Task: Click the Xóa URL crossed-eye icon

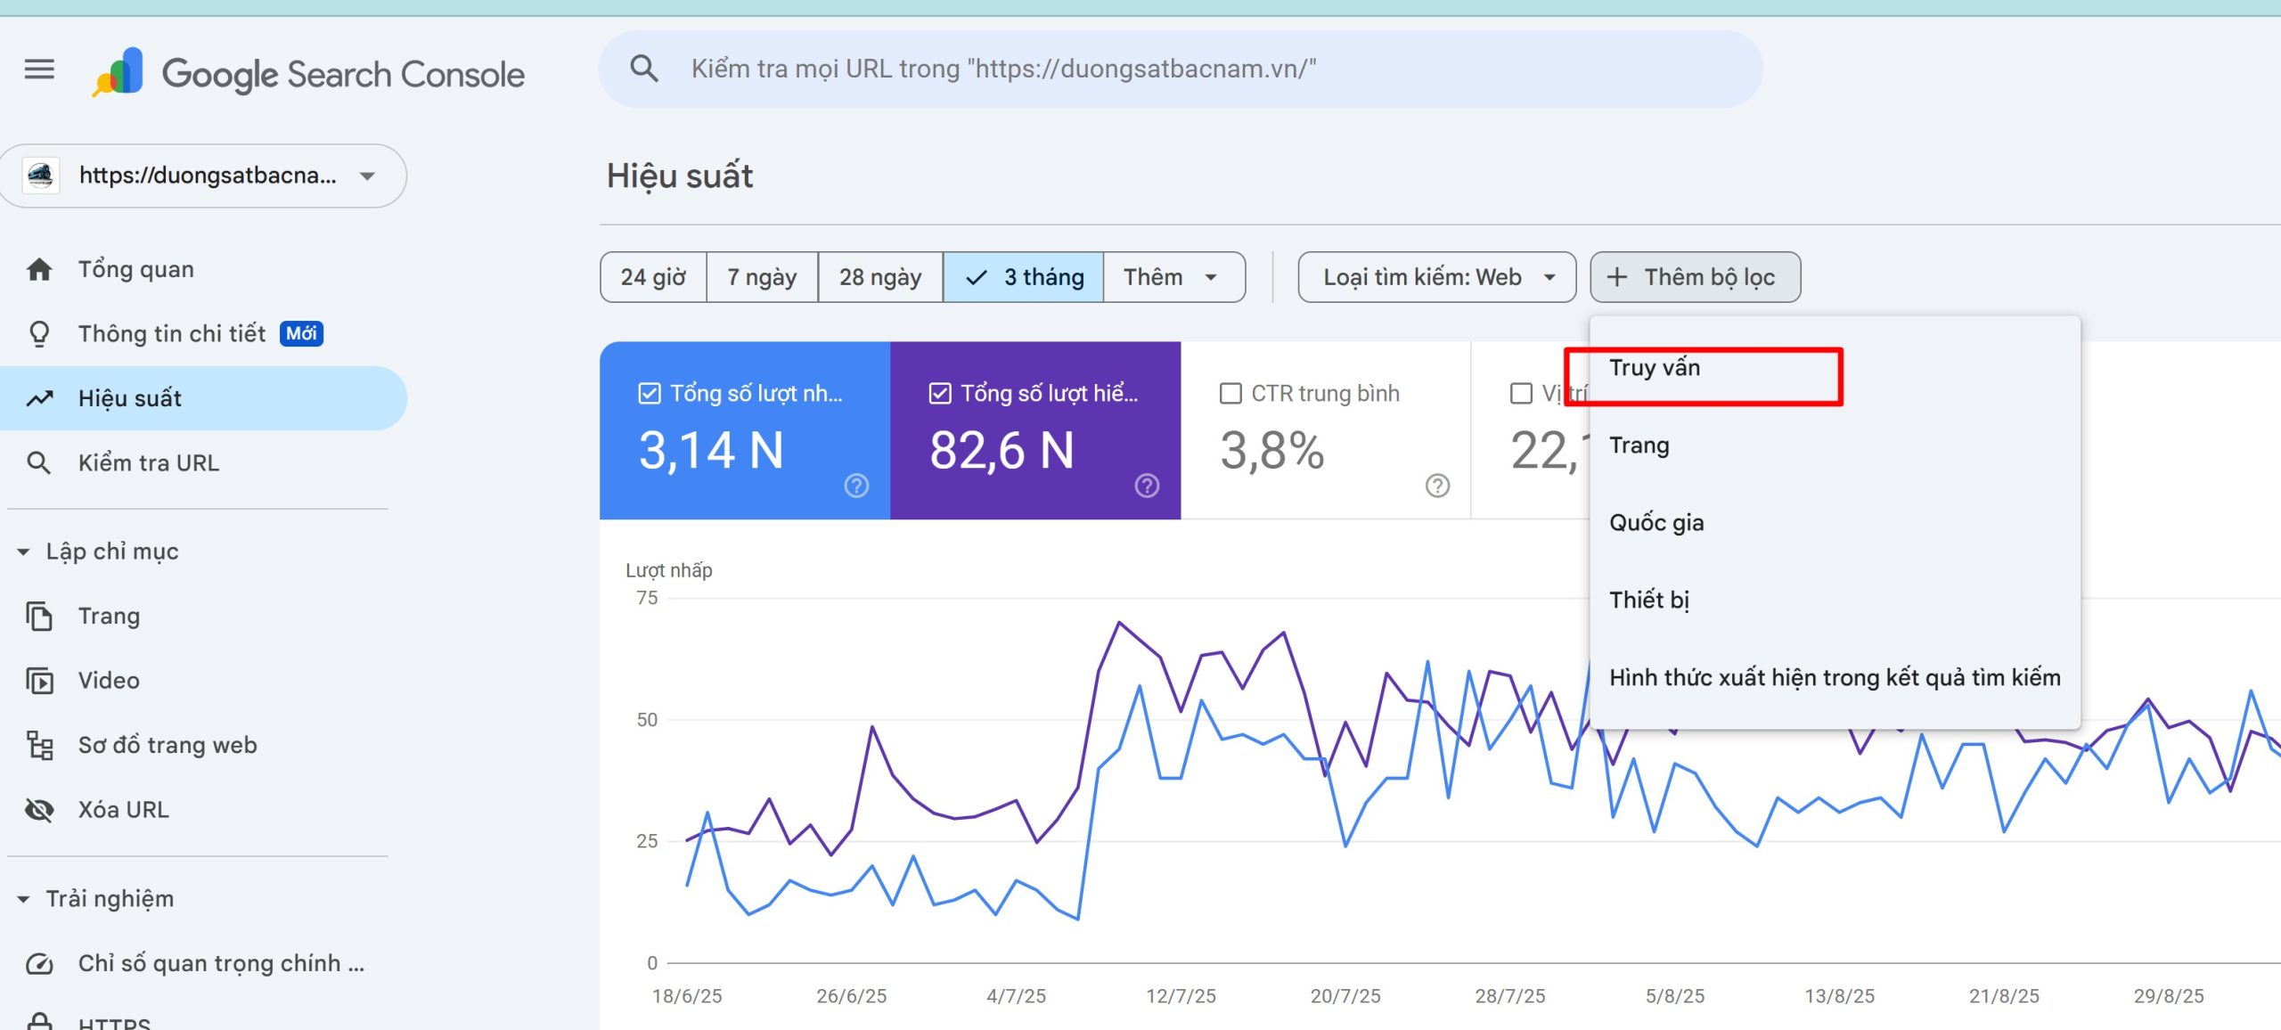Action: point(39,810)
